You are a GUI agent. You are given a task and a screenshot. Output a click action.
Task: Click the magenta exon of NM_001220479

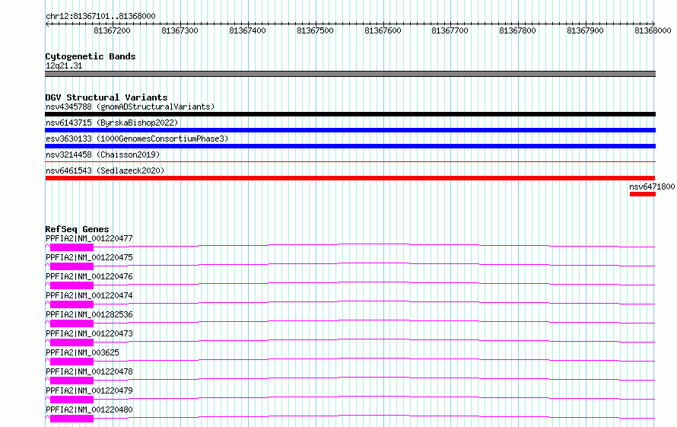(72, 400)
